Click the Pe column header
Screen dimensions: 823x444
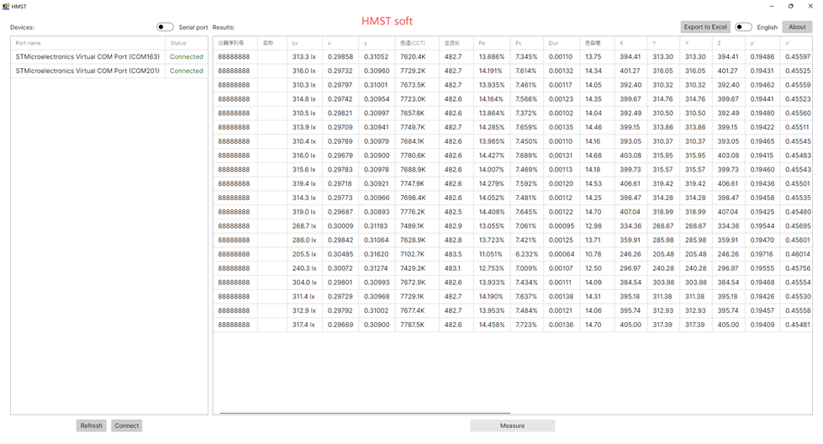pyautogui.click(x=491, y=42)
